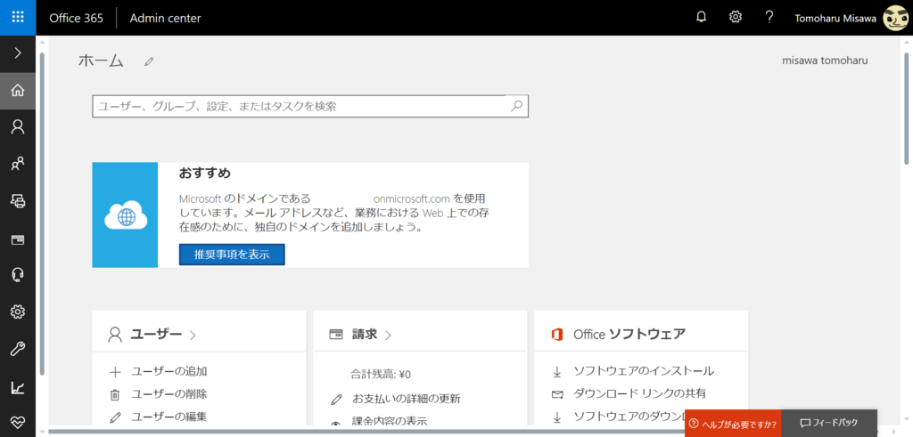Click ユーザーの削除 link
This screenshot has width=913, height=437.
coord(169,394)
